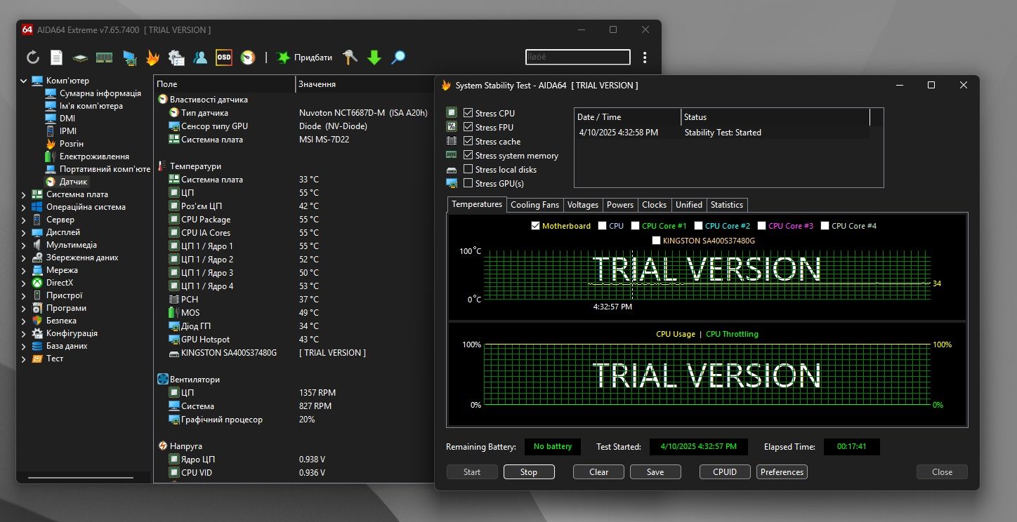This screenshot has height=522, width=1017.
Task: Expand the Сервер tree node
Action: click(24, 220)
